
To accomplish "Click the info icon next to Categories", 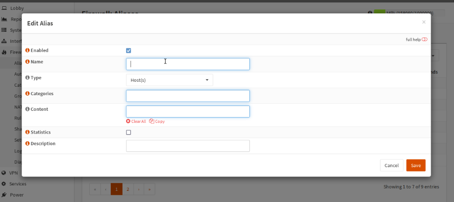I will (x=27, y=94).
